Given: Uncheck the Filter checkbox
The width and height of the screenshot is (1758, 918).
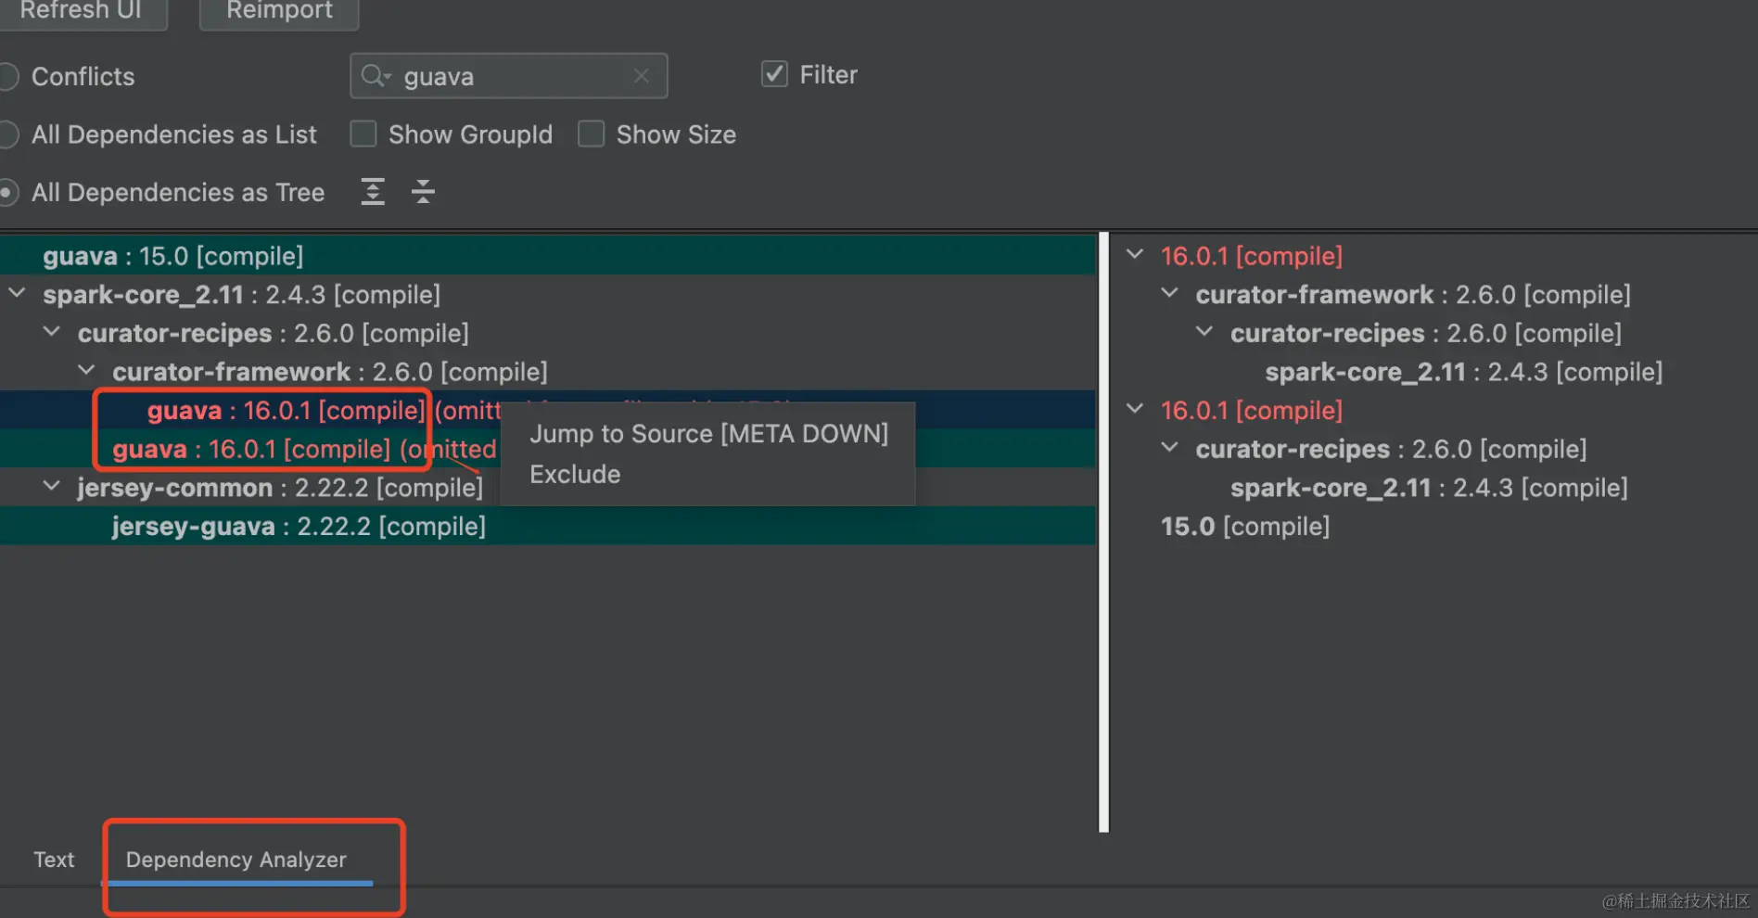Looking at the screenshot, I should pyautogui.click(x=774, y=74).
